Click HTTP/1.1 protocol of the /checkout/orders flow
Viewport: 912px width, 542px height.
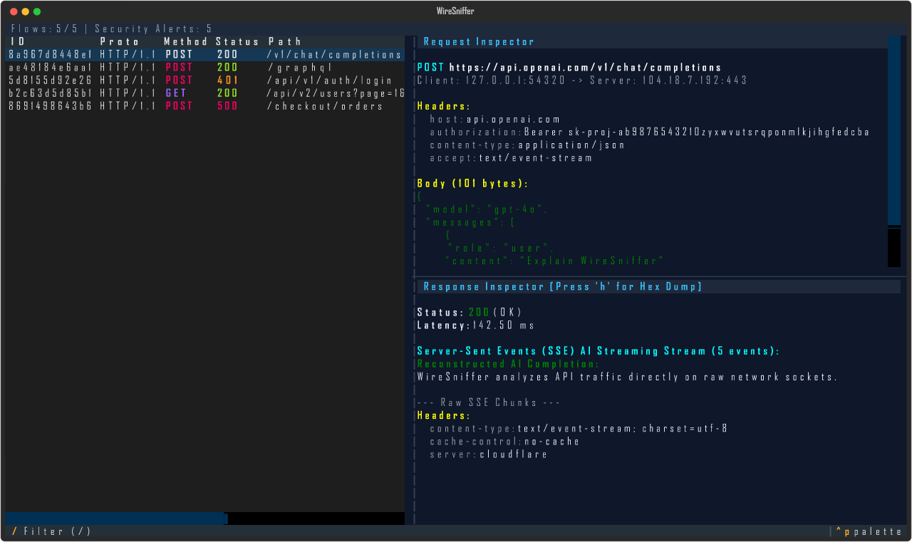(128, 106)
